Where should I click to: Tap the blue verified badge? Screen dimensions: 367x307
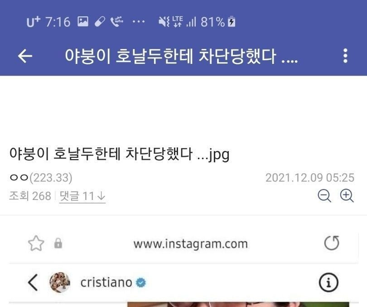[x=141, y=283]
